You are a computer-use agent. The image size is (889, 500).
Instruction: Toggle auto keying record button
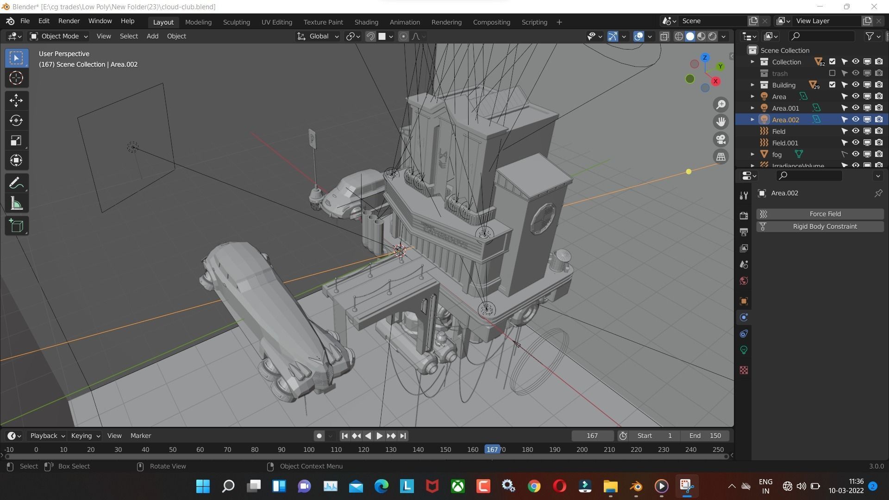click(x=319, y=436)
